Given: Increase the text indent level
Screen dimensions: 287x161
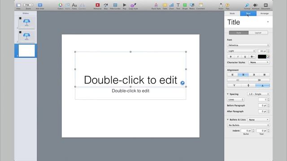Looking at the screenshot, I should point(259,80).
